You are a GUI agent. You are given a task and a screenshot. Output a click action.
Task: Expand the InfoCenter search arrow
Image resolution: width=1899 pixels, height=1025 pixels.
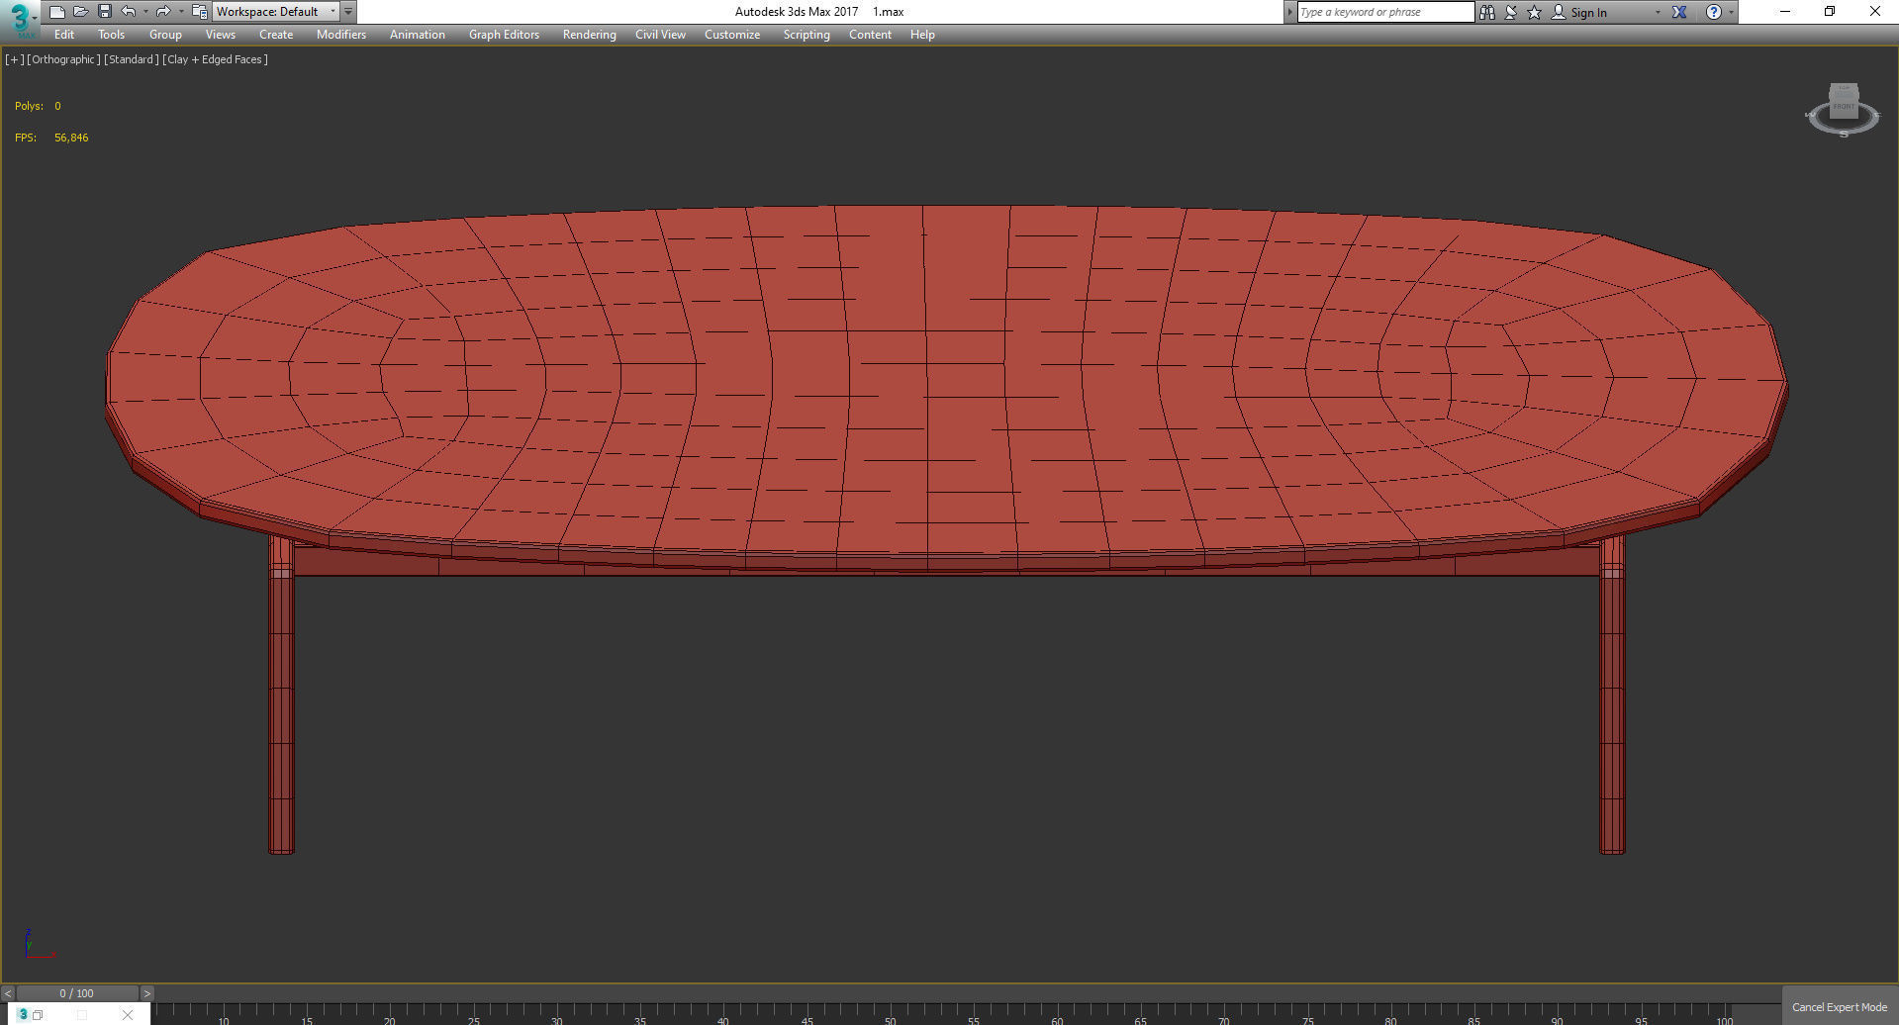1289,12
